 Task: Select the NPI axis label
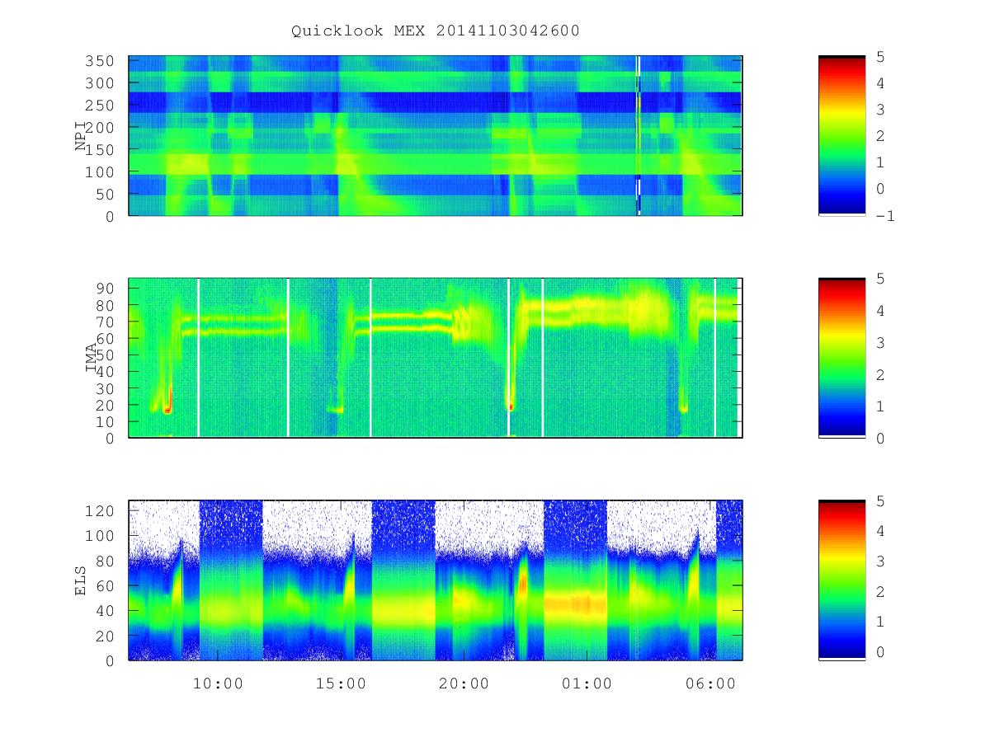point(81,136)
